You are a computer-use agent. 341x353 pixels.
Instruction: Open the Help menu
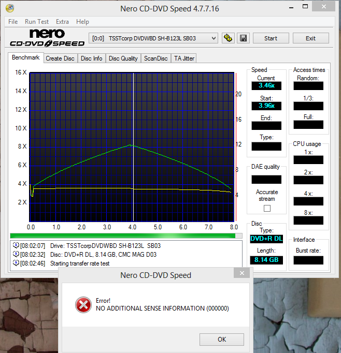[82, 22]
